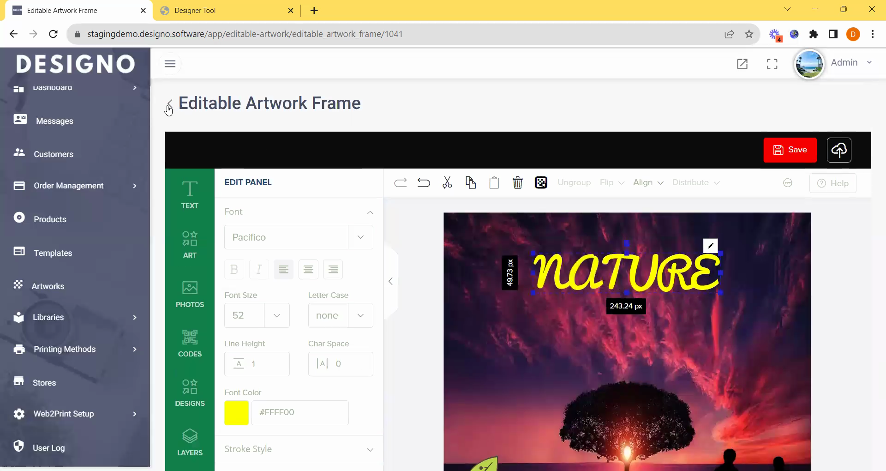Click the fullscreen icon in header
This screenshot has height=471, width=886.
[772, 64]
